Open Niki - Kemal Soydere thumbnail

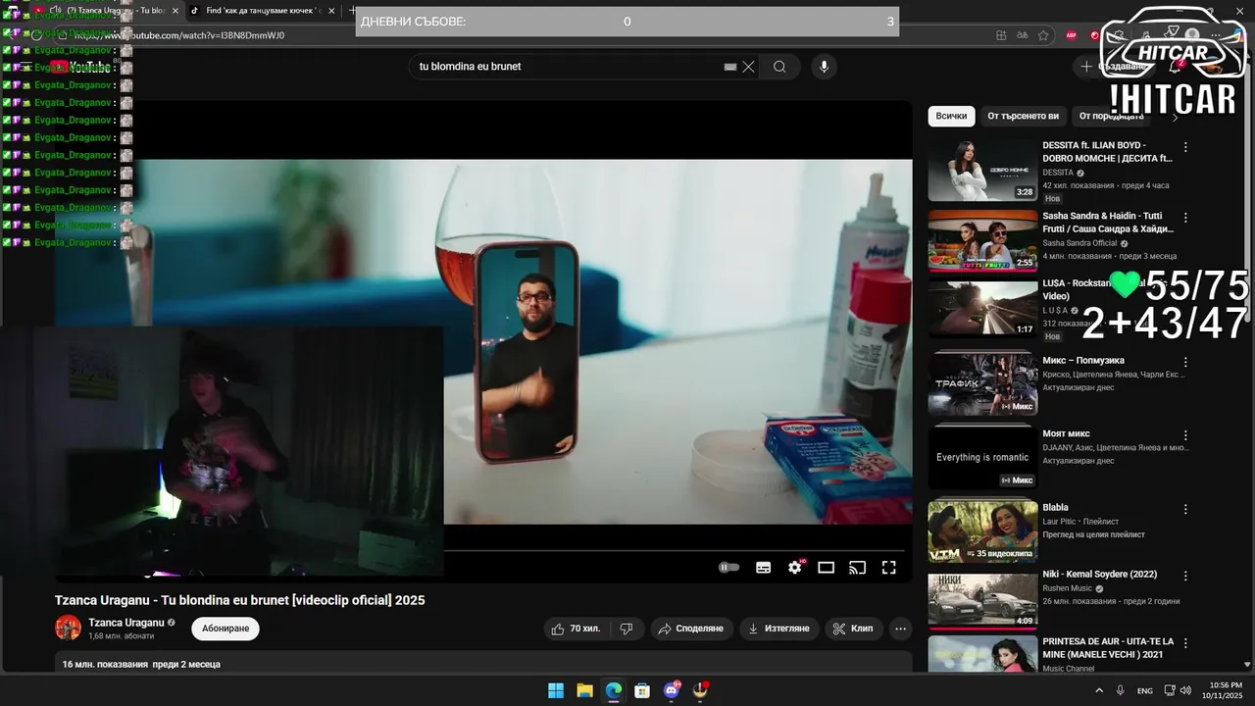982,600
